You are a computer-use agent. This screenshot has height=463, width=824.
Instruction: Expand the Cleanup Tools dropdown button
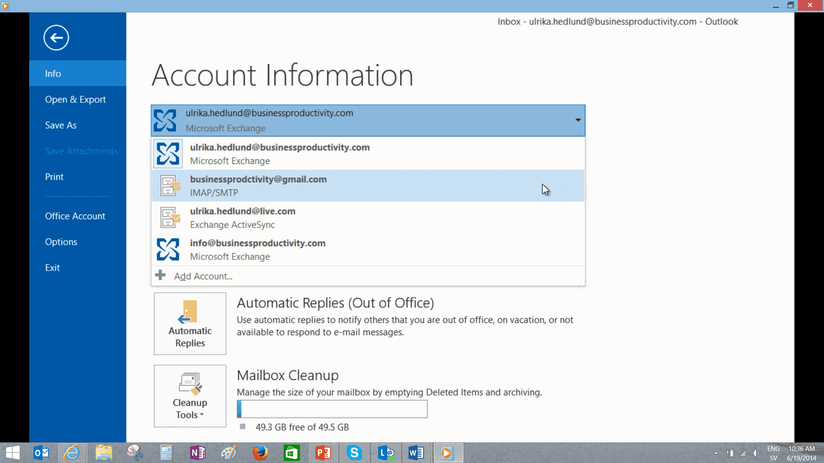[190, 396]
